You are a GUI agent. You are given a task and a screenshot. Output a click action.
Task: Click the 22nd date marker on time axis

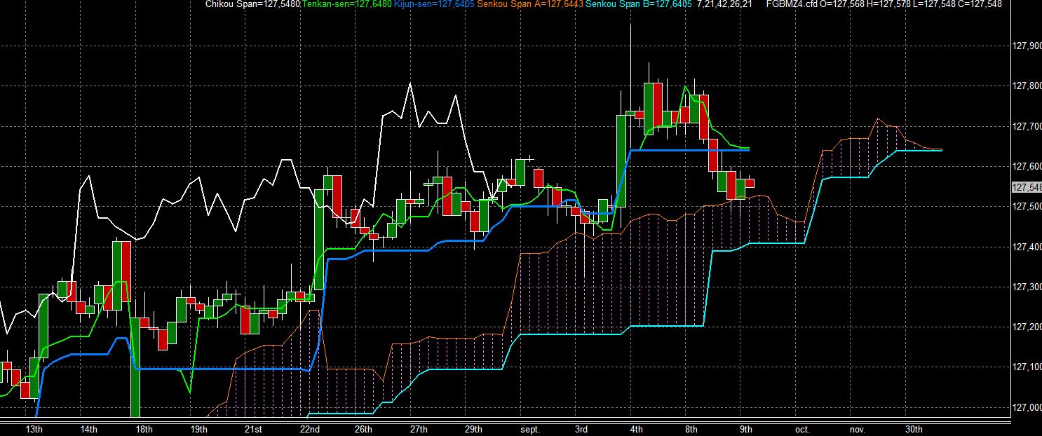[309, 429]
